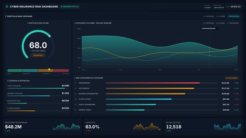Select the Data Breach category label

coord(84,88)
